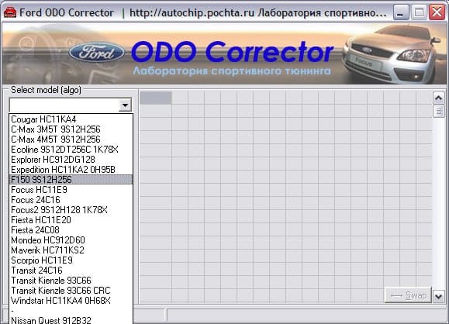Click the gray header cell in grid
Image resolution: width=449 pixels, height=324 pixels.
coord(156,98)
